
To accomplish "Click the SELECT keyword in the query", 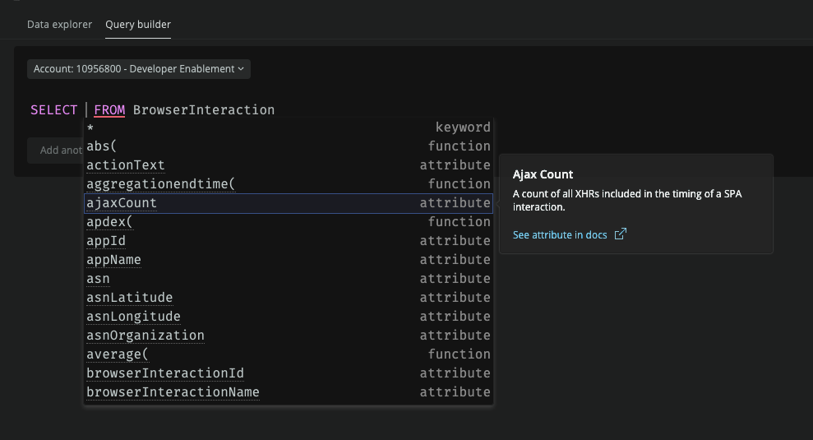I will [x=54, y=110].
